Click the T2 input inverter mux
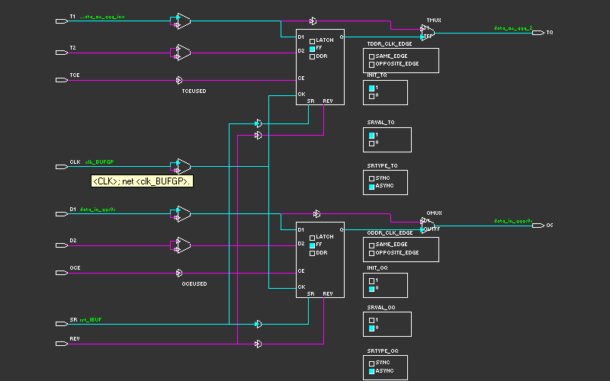Viewport: 610px width, 381px height. (x=182, y=52)
